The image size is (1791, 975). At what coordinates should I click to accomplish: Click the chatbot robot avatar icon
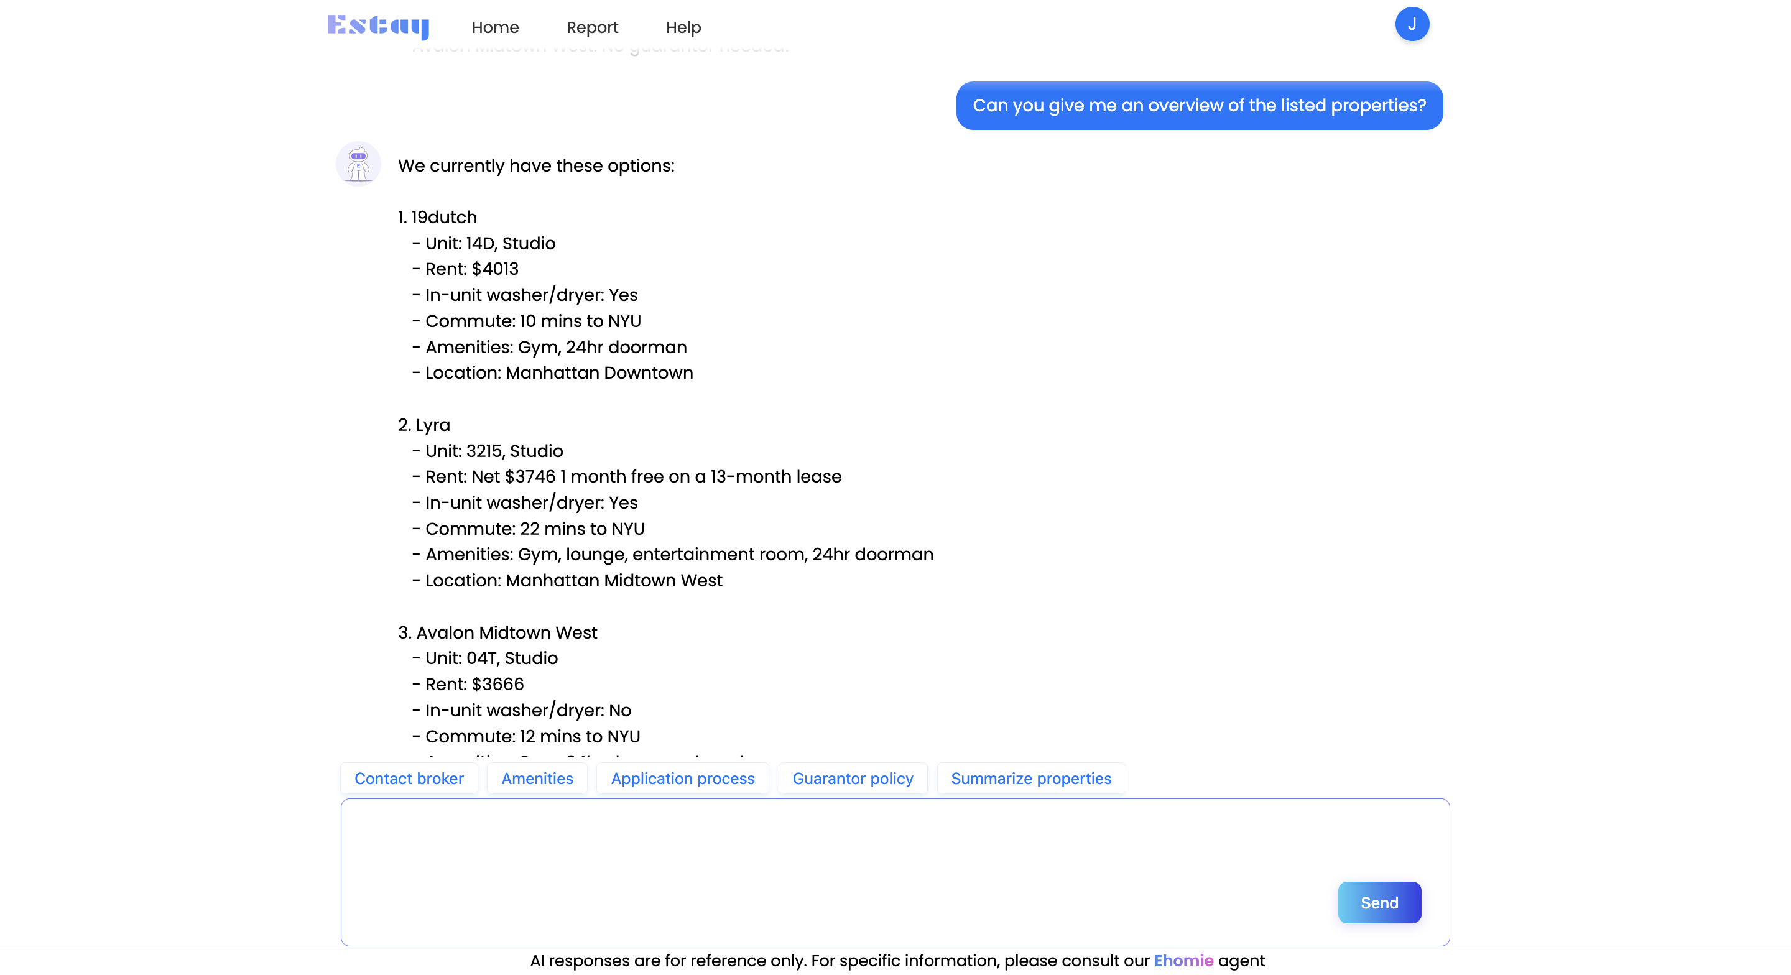pyautogui.click(x=358, y=164)
